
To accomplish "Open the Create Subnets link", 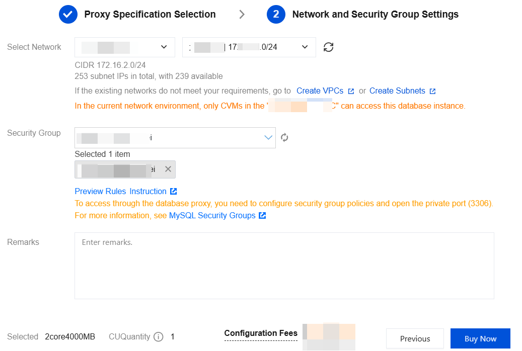I will pyautogui.click(x=397, y=91).
